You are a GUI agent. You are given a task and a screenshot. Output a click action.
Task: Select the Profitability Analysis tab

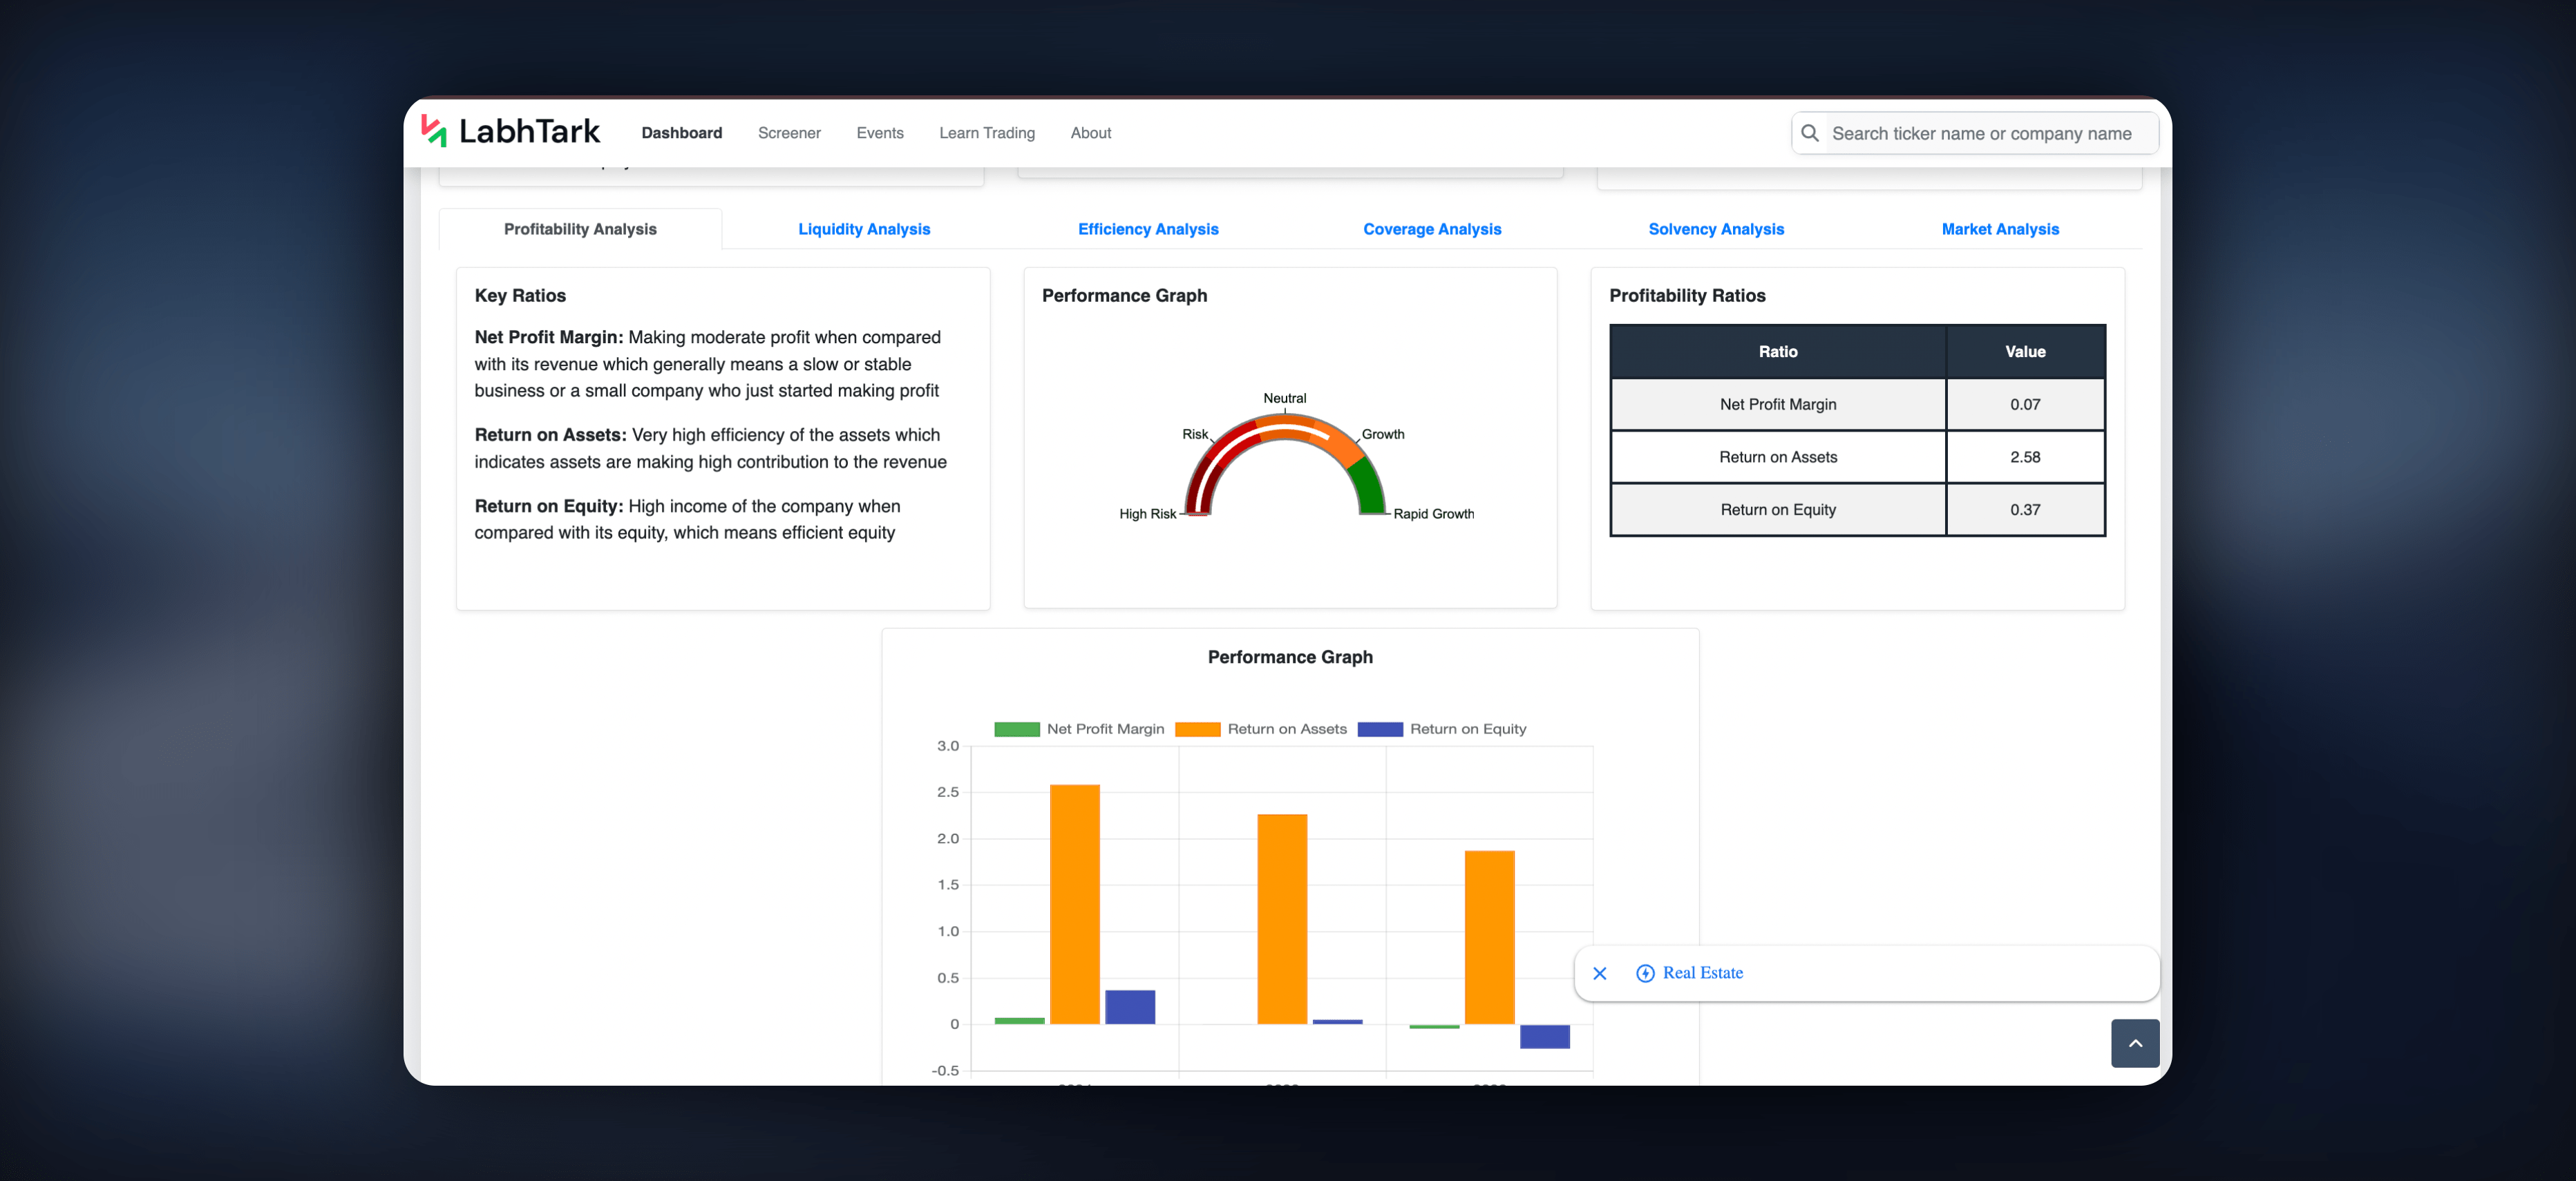point(580,229)
